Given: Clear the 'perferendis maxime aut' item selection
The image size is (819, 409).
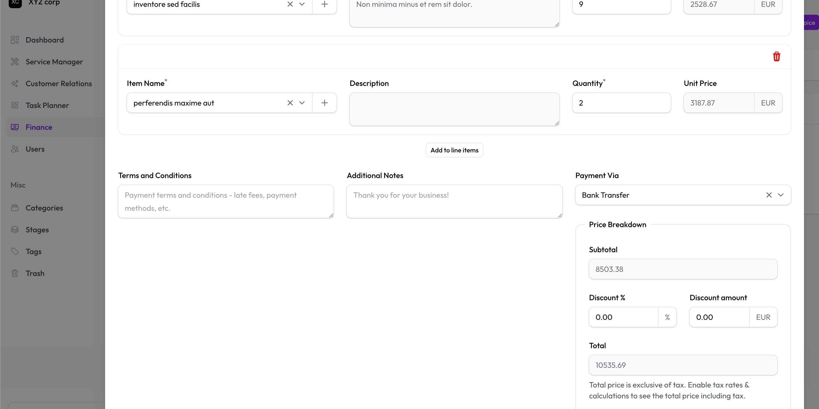Looking at the screenshot, I should [290, 103].
